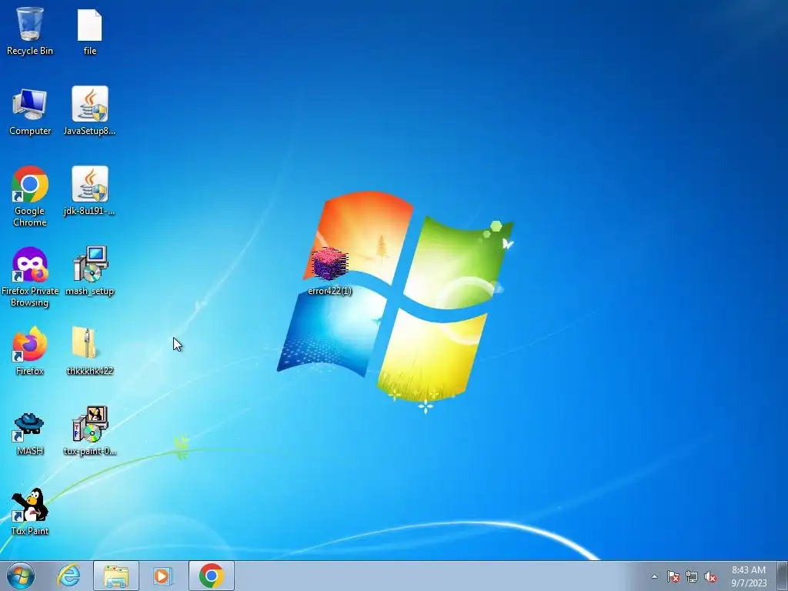Open Action Center flag tray icon
The height and width of the screenshot is (591, 788).
(x=673, y=576)
